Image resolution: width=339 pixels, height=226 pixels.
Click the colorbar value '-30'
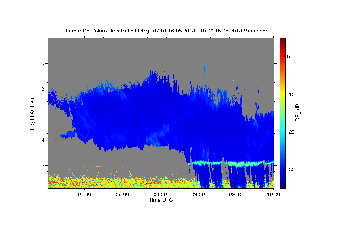pos(291,169)
